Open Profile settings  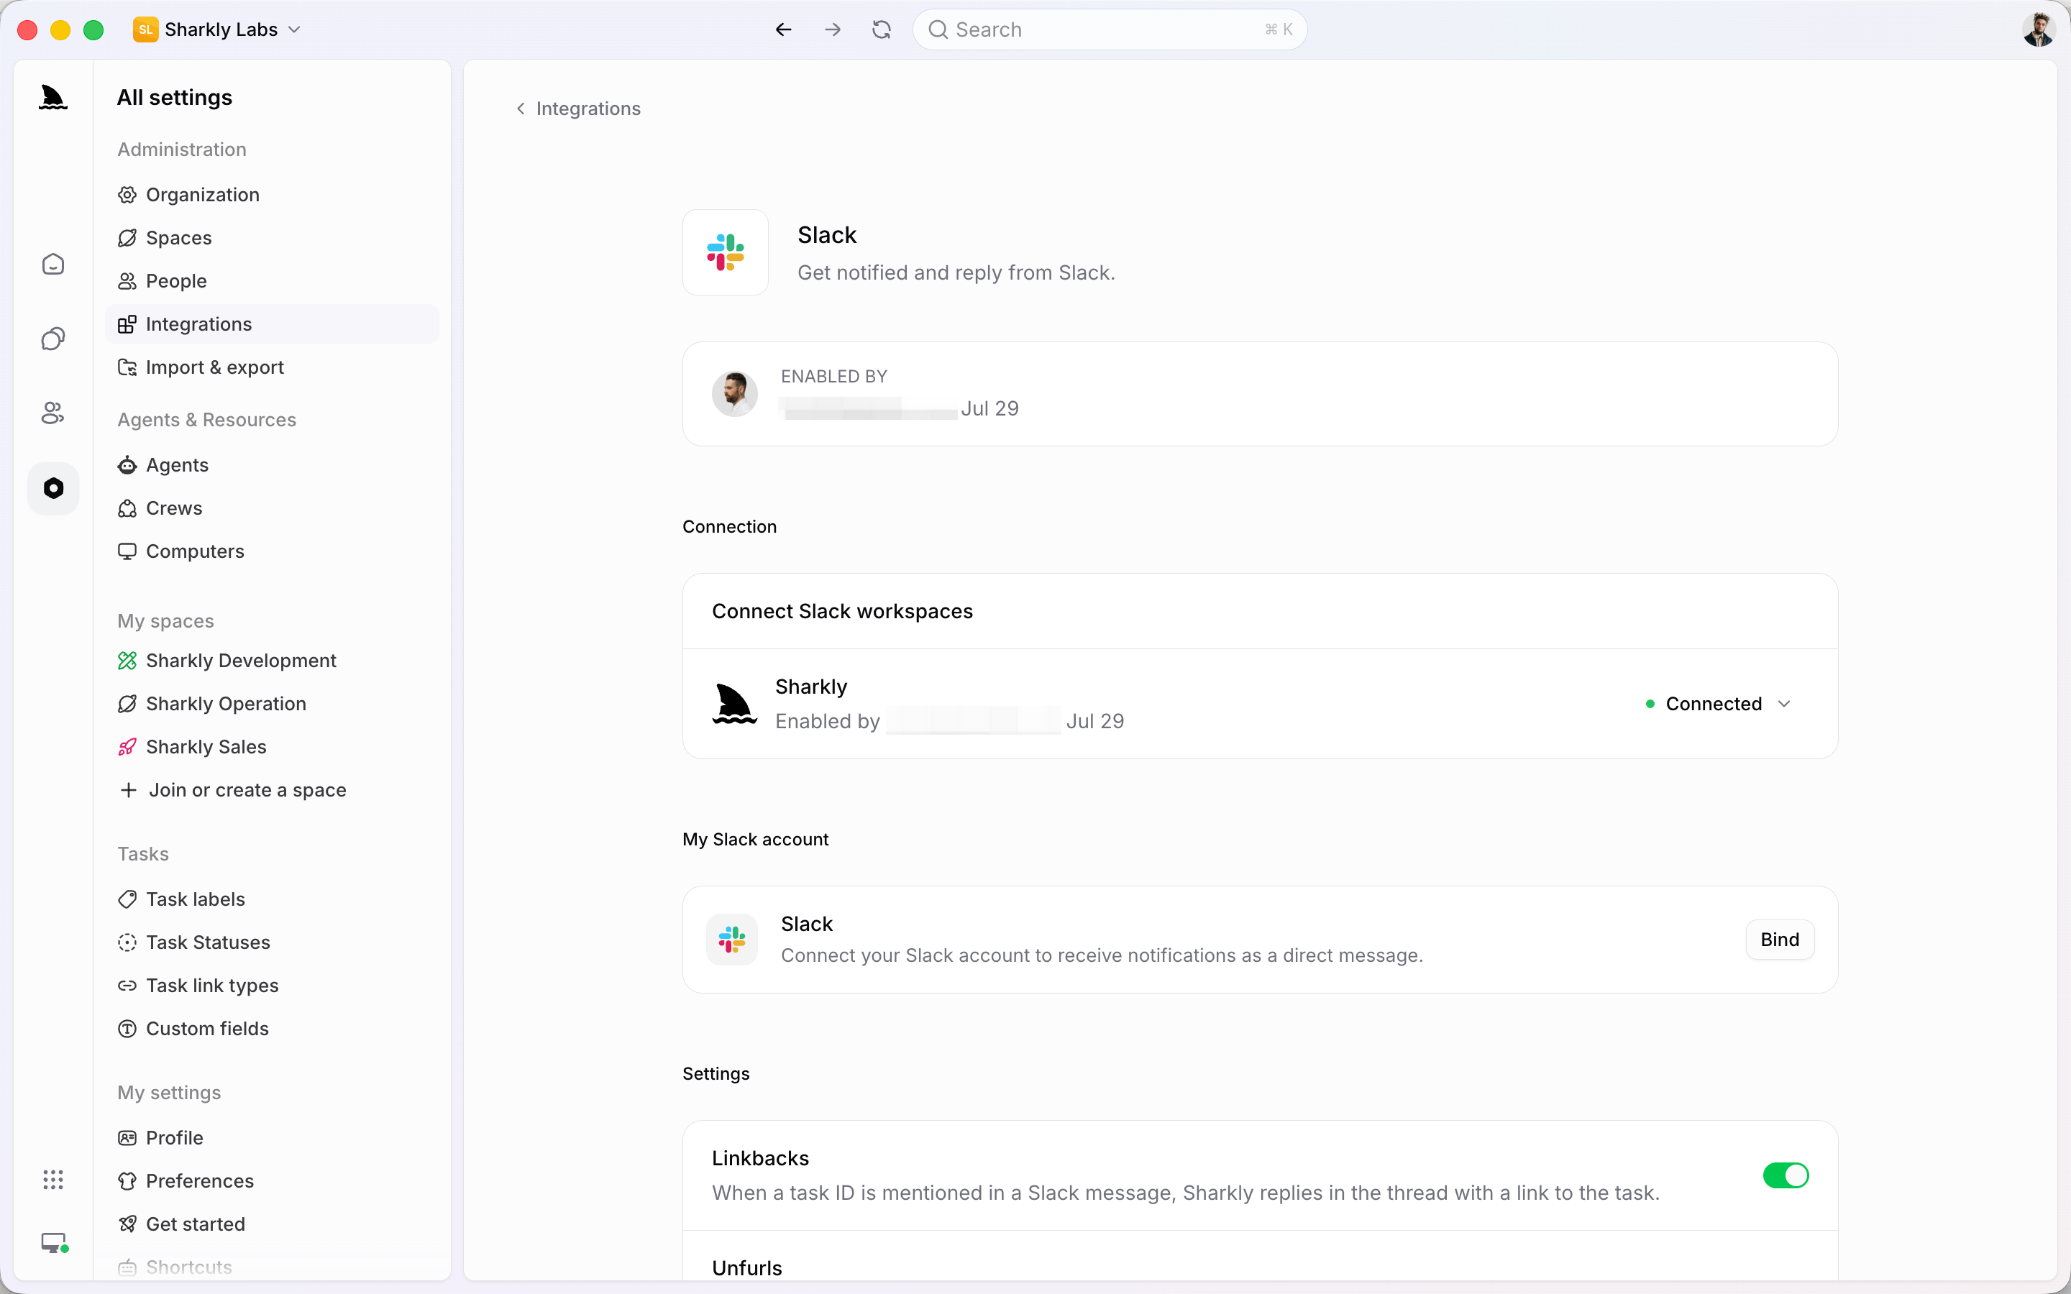pos(272,1138)
